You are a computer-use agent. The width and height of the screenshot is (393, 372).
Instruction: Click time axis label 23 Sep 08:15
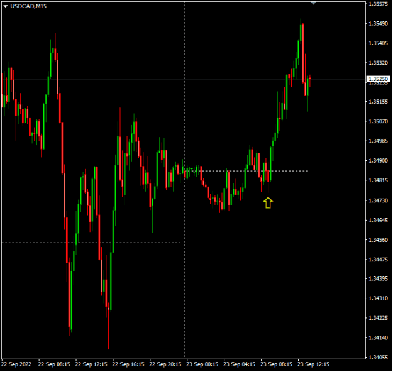coord(276,364)
